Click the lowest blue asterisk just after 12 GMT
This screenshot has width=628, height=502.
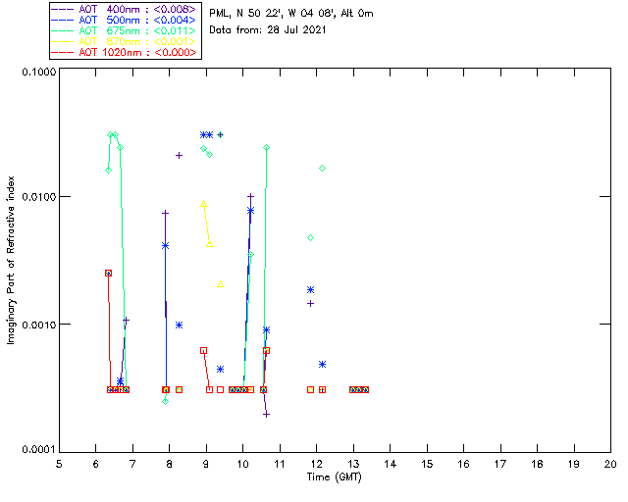[323, 365]
